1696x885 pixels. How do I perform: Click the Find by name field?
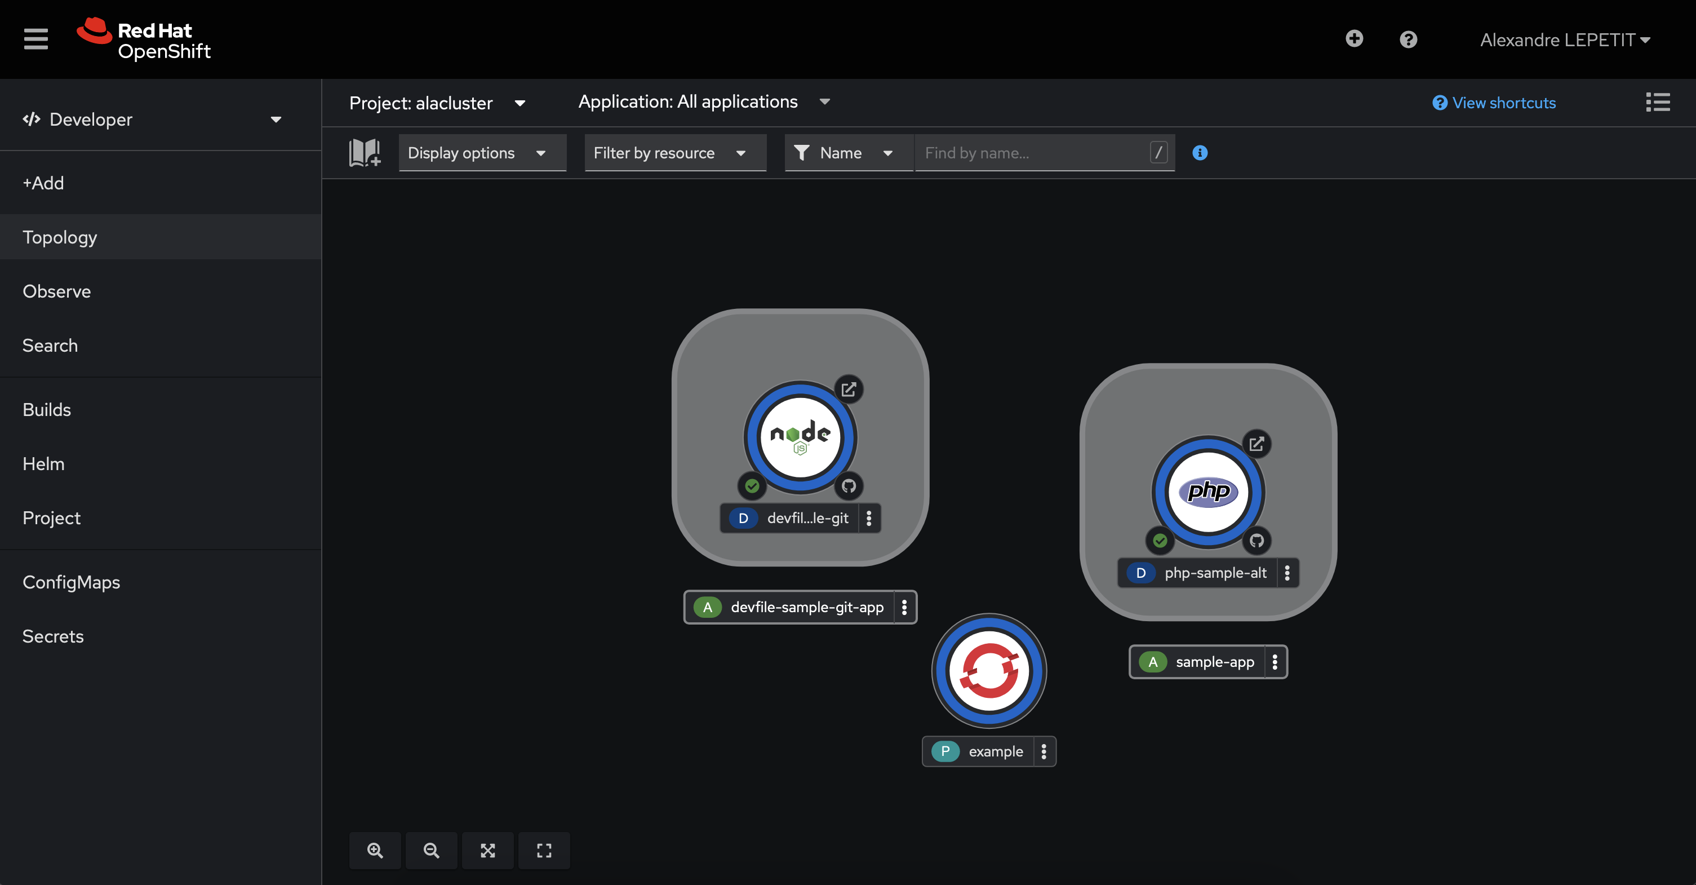point(1034,153)
